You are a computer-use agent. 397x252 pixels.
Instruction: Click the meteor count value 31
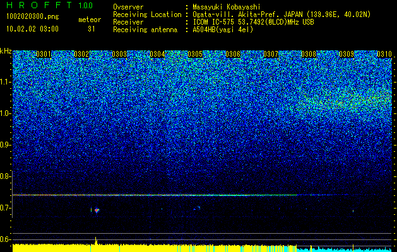[91, 29]
